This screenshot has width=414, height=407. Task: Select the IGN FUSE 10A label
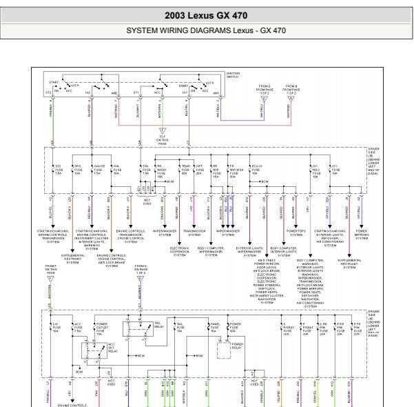117,170
